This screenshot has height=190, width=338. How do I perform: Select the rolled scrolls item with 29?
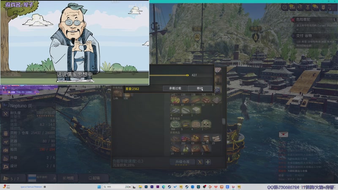click(216, 138)
